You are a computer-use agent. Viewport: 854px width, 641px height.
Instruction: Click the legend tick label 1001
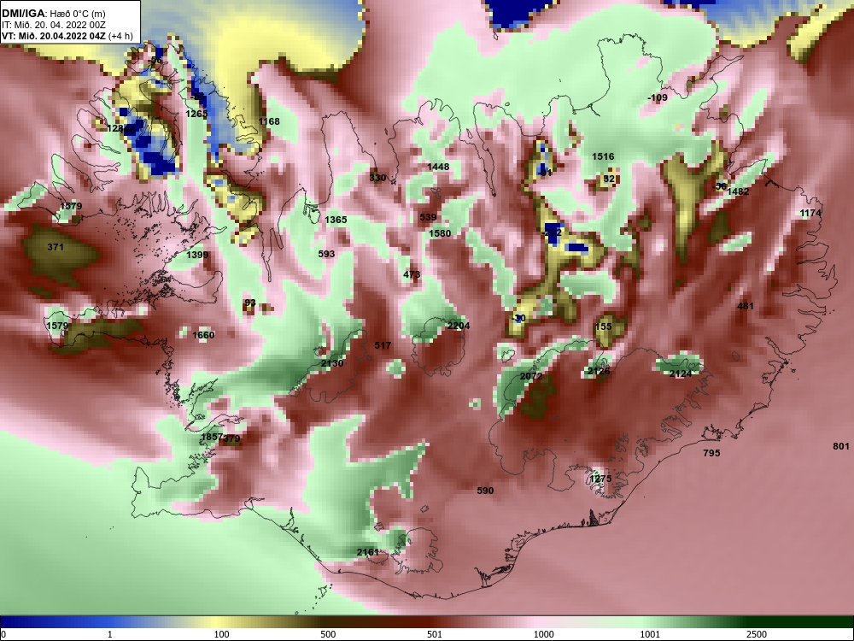click(650, 634)
